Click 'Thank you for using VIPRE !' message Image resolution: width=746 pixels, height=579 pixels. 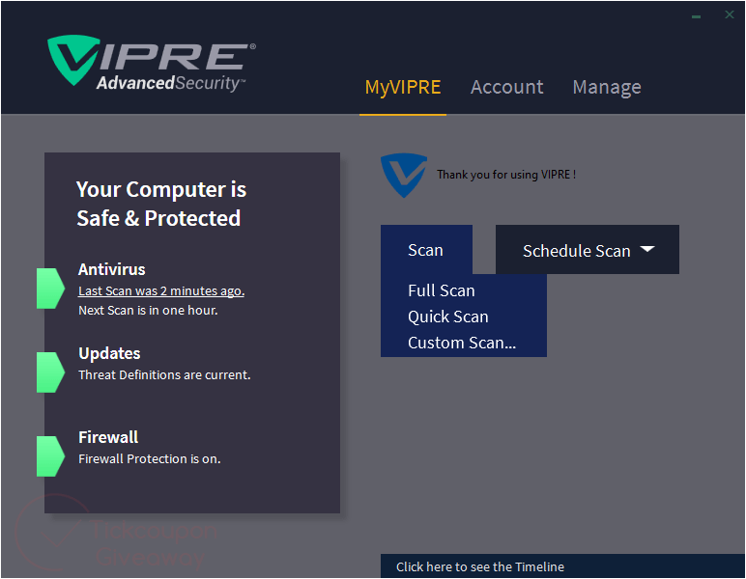[x=506, y=175]
